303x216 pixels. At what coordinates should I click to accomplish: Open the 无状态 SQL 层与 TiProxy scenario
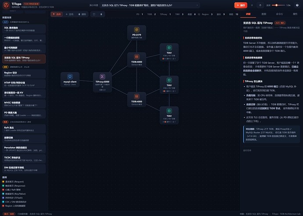pyautogui.click(x=24, y=59)
